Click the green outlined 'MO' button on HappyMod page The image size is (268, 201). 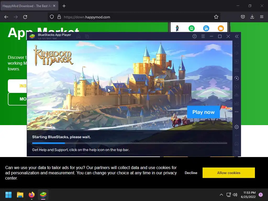pos(17,99)
